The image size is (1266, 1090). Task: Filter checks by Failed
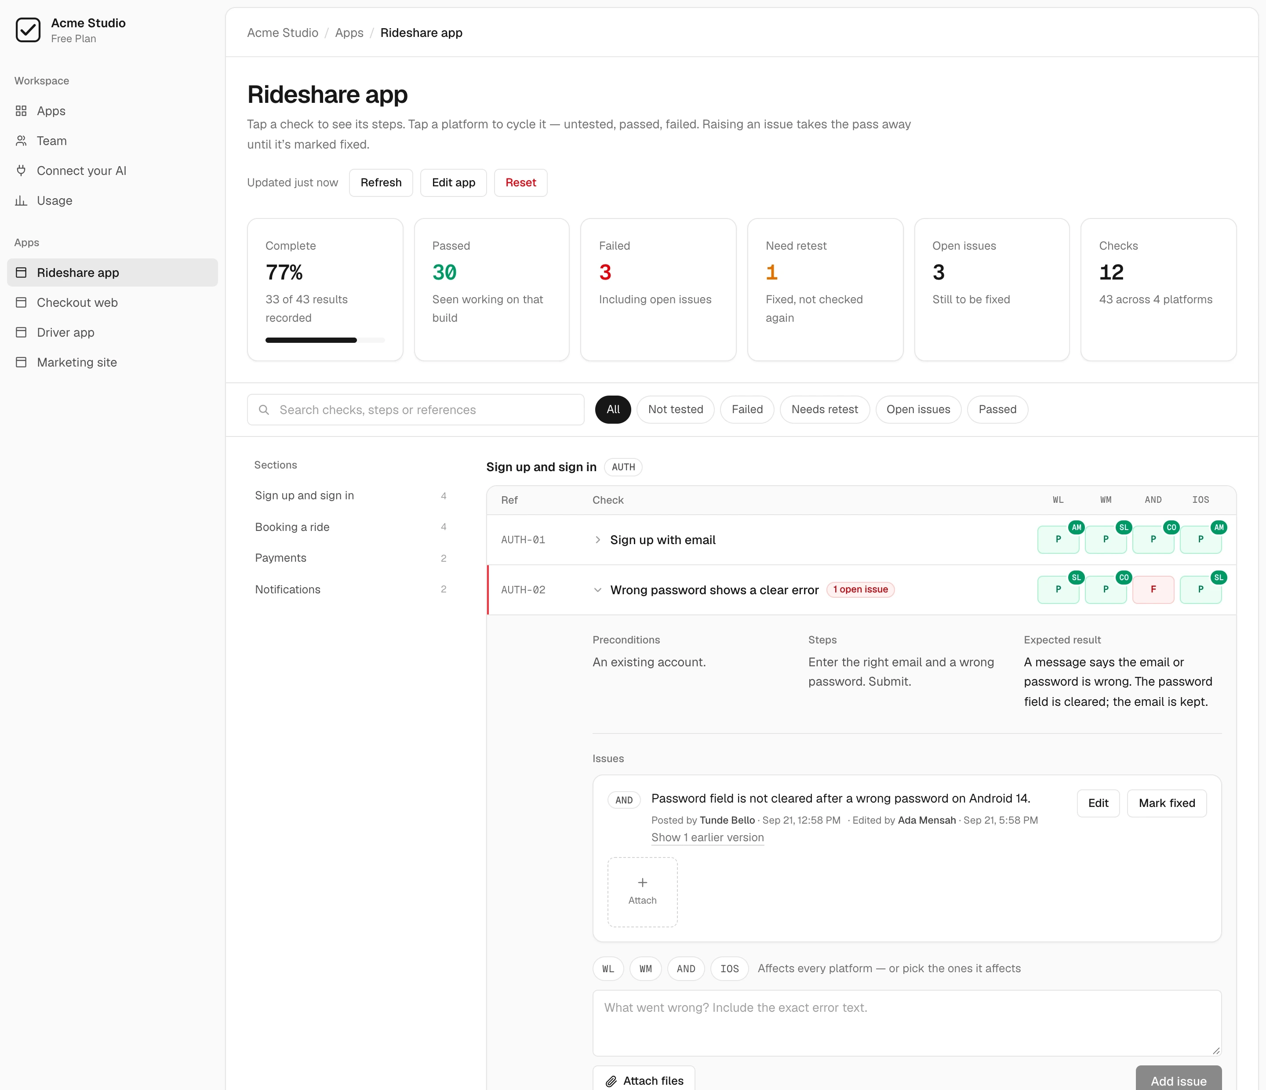pyautogui.click(x=747, y=409)
